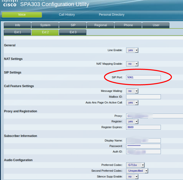Viewport: 183px width, 180px height.
Task: Expand the Line Enable dropdown
Action: 132,50
